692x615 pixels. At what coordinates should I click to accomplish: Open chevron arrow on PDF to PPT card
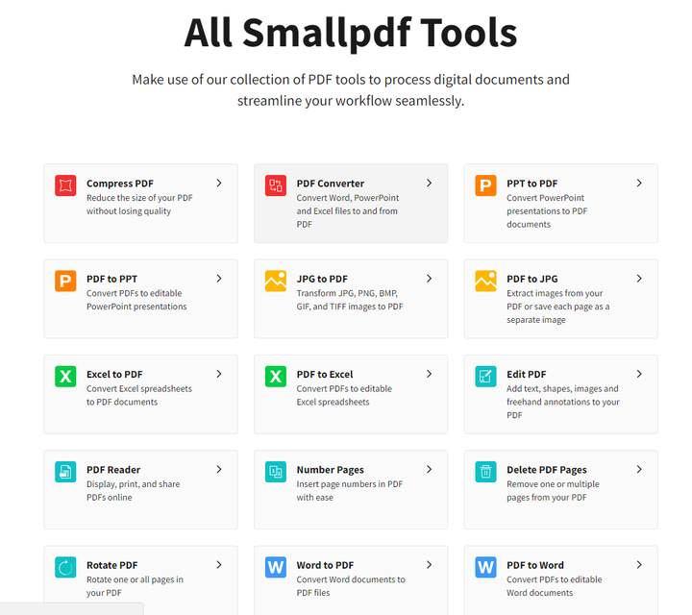219,279
